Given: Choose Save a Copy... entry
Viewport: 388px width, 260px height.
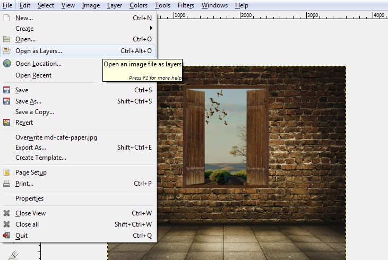Looking at the screenshot, I should click(78, 112).
